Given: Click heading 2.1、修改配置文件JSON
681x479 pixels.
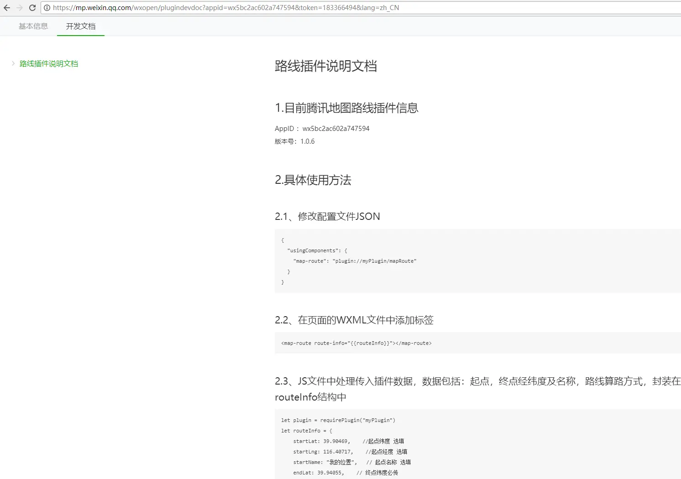Looking at the screenshot, I should [327, 216].
